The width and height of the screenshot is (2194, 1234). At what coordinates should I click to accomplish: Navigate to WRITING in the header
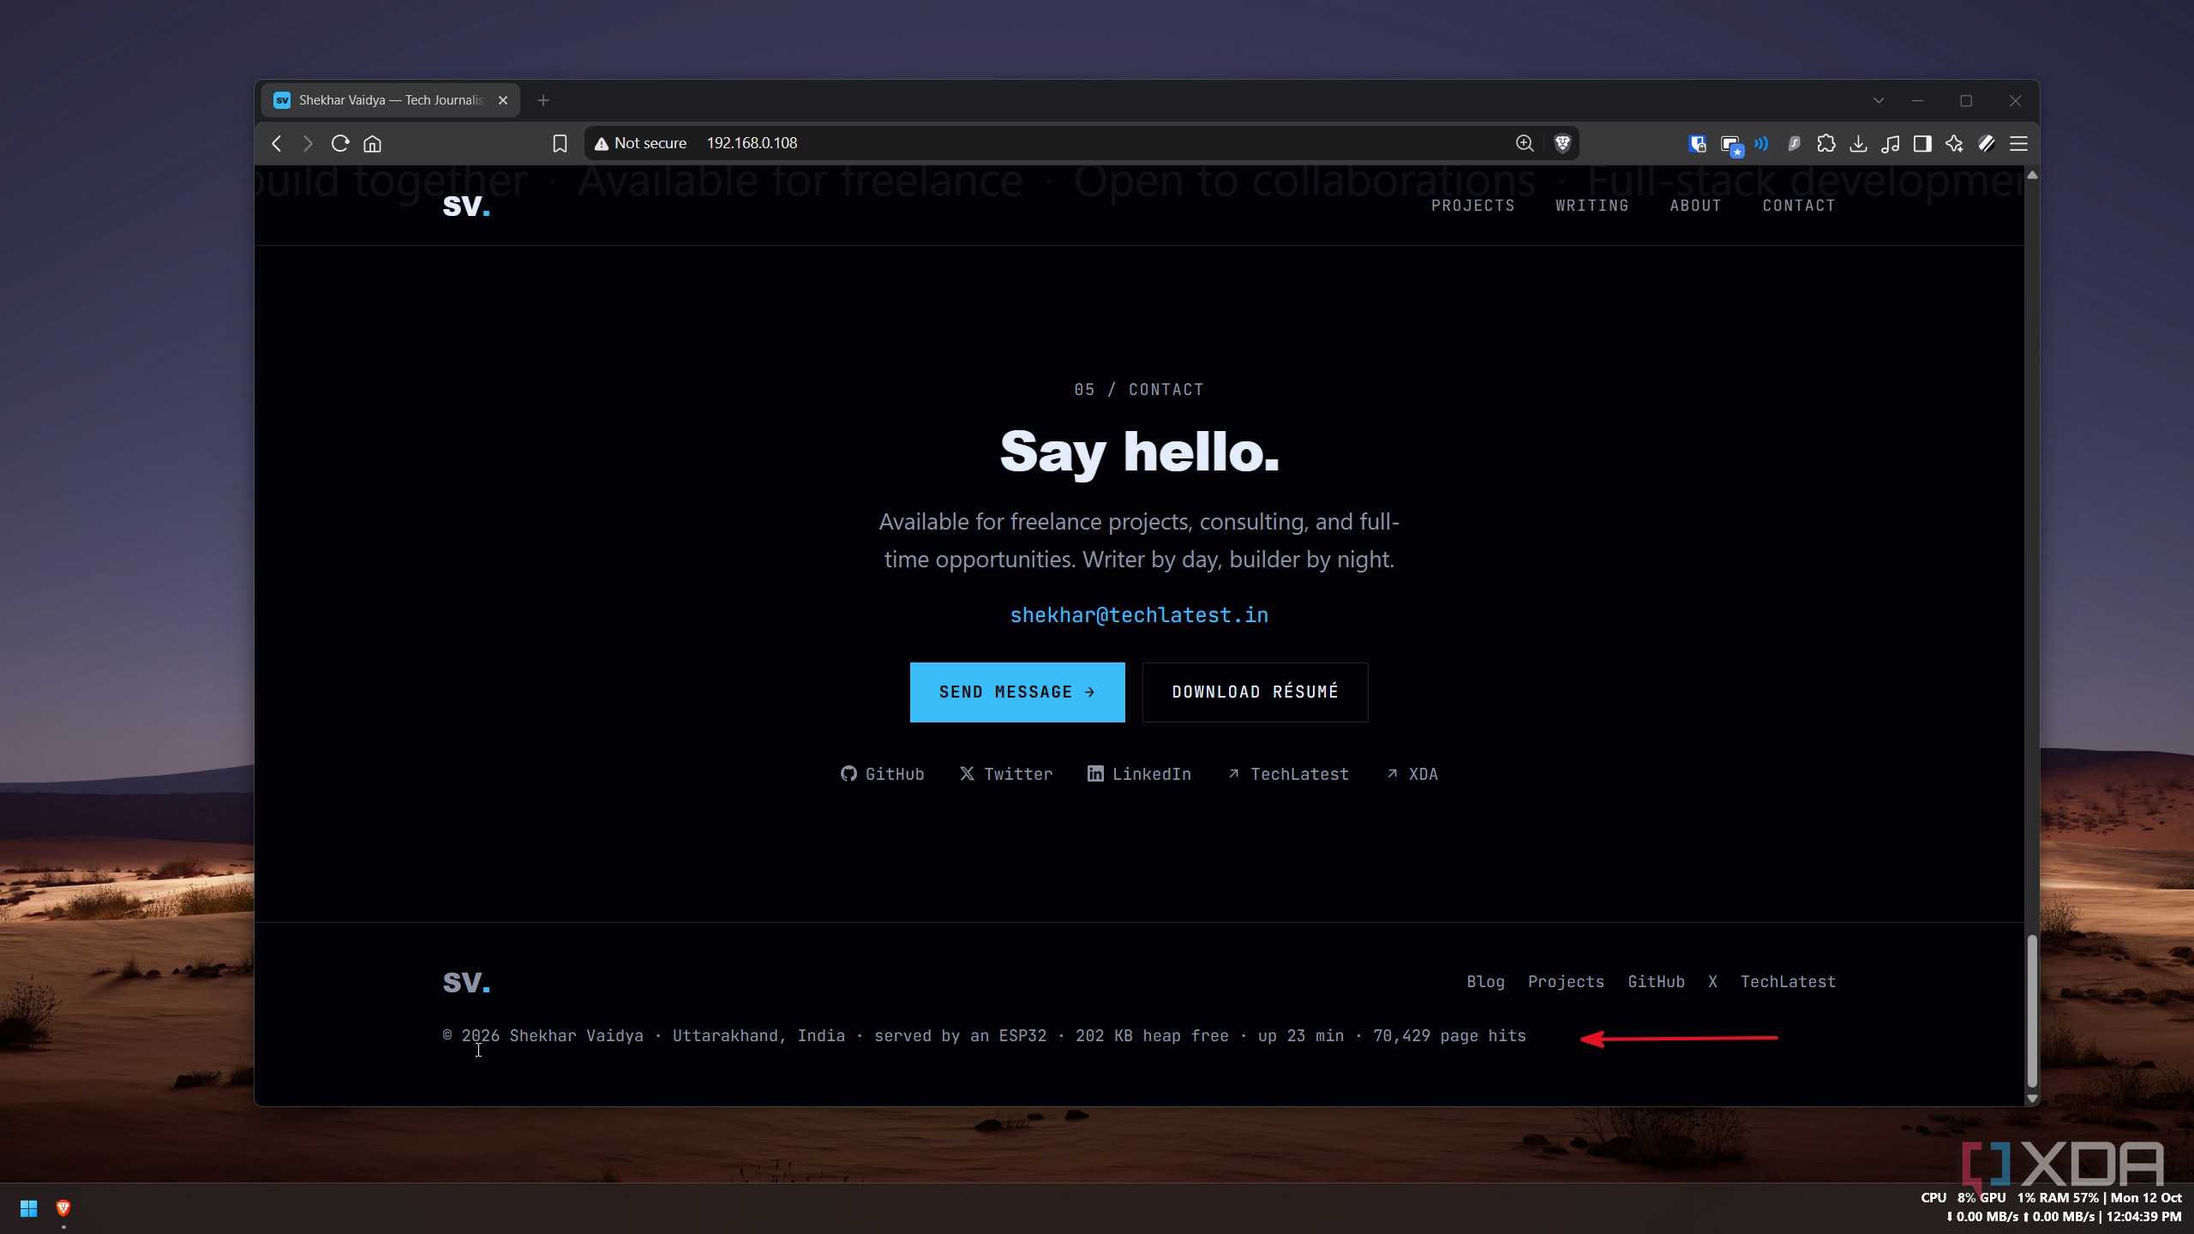1592,206
